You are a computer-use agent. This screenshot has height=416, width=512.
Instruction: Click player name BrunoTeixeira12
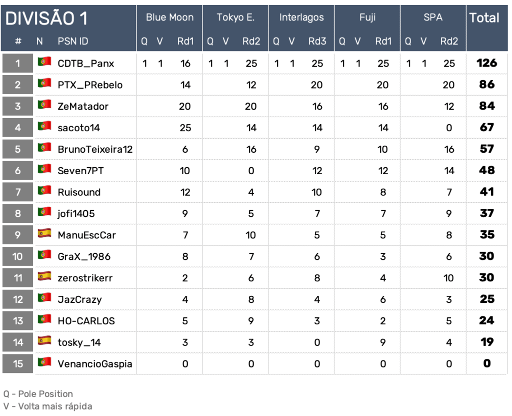(95, 149)
